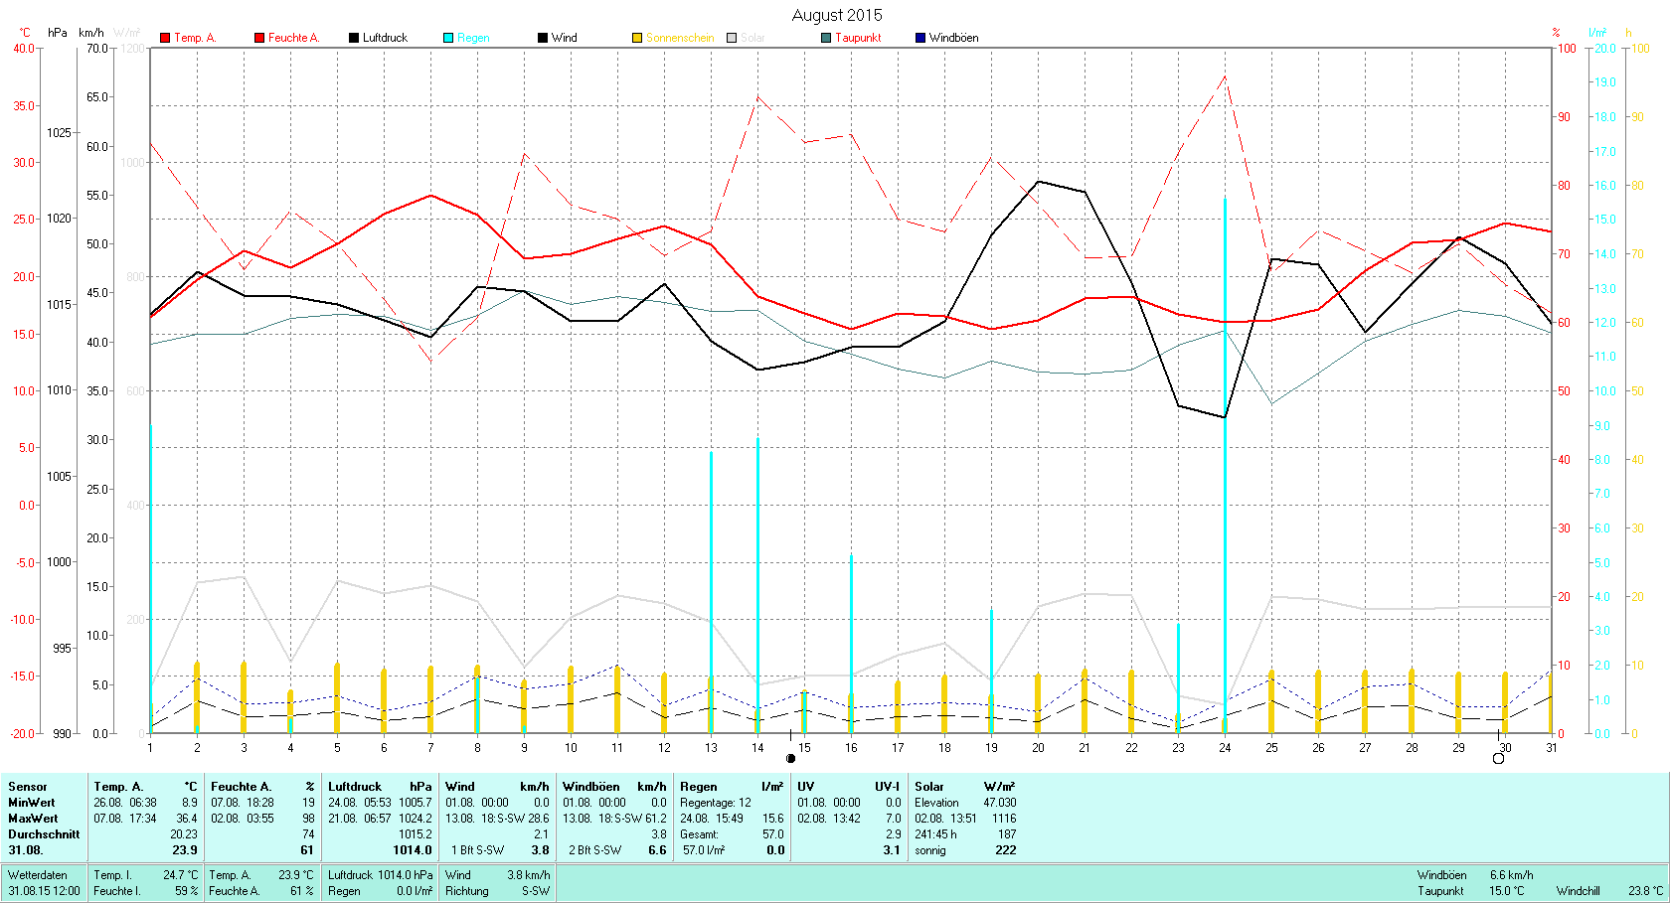
Task: Click the rain maximum value 15.6
Action: coord(773,819)
